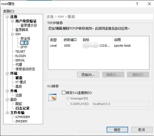Collapse the 终端 tree node

click(x=7, y=73)
